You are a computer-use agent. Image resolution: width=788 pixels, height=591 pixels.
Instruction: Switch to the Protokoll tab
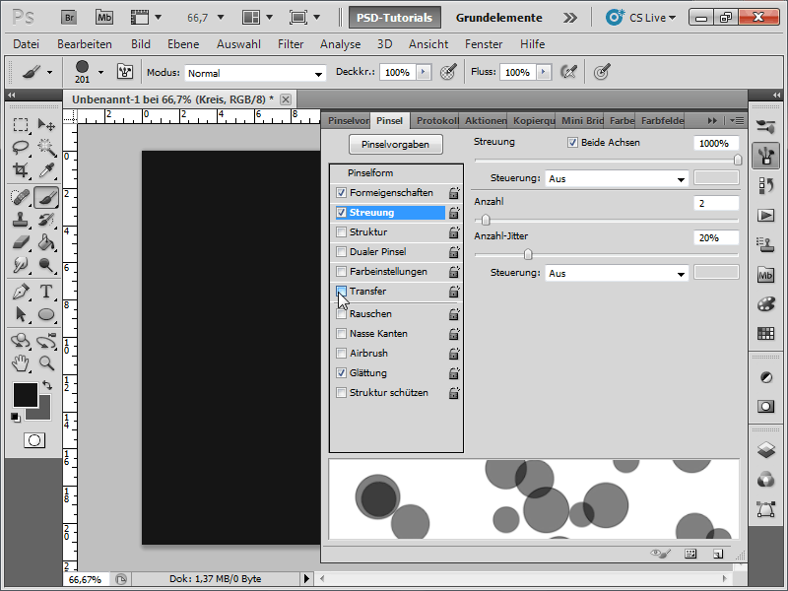pos(436,120)
